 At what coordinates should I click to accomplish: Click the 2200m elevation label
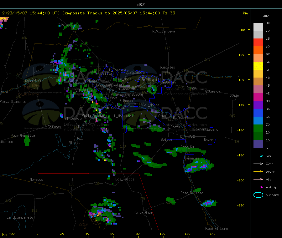83,224
